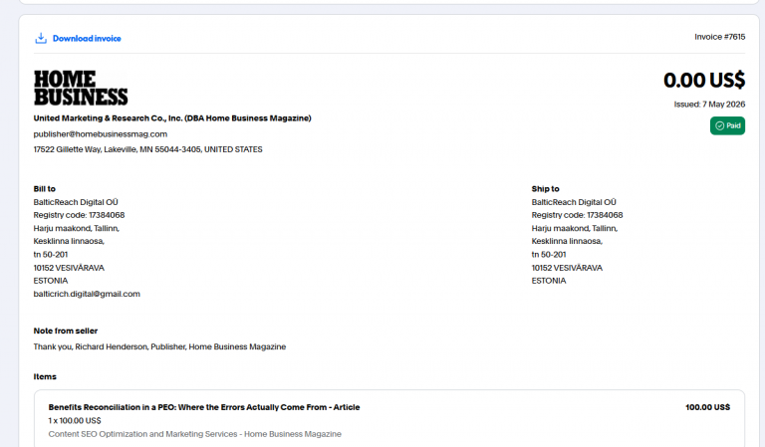Click the Issued: 7 May 2026 date

pos(709,105)
